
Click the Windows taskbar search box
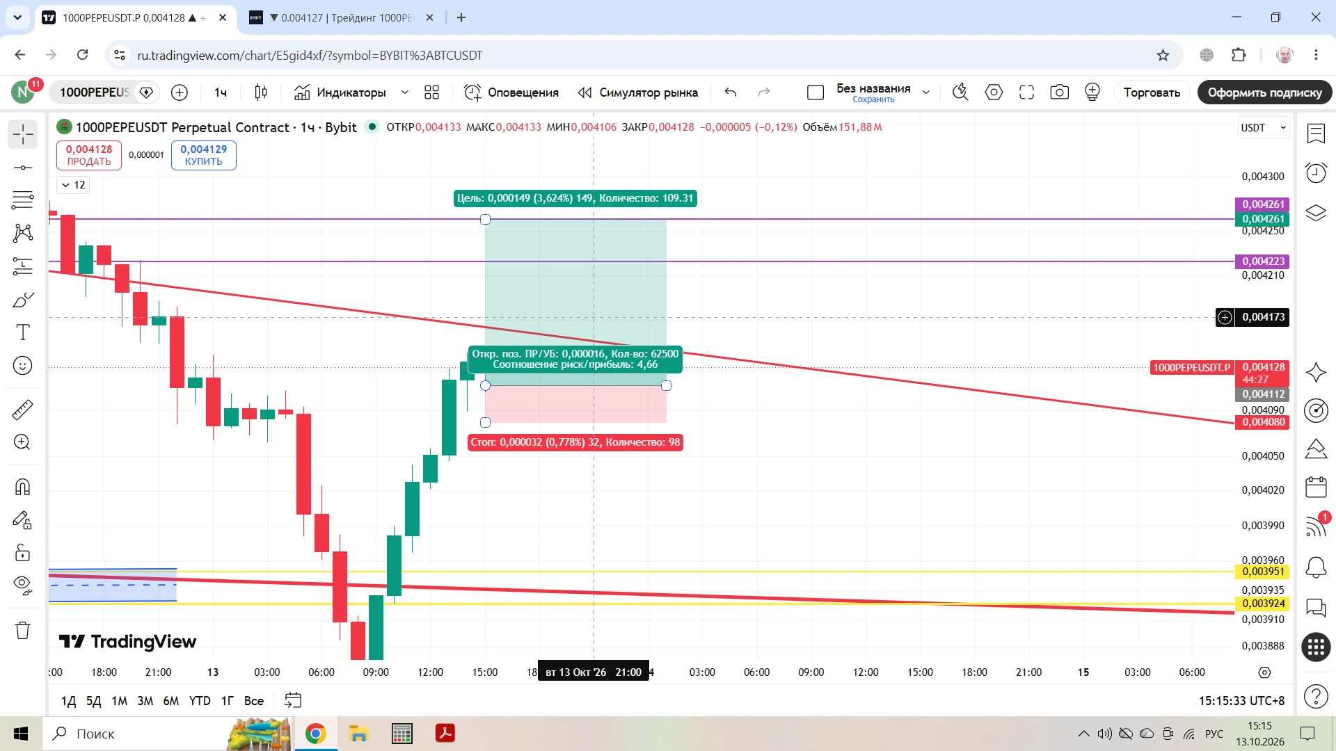167,734
